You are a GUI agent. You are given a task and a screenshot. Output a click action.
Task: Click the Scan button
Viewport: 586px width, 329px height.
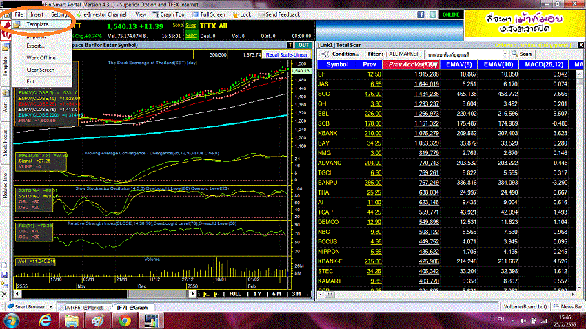pyautogui.click(x=522, y=54)
